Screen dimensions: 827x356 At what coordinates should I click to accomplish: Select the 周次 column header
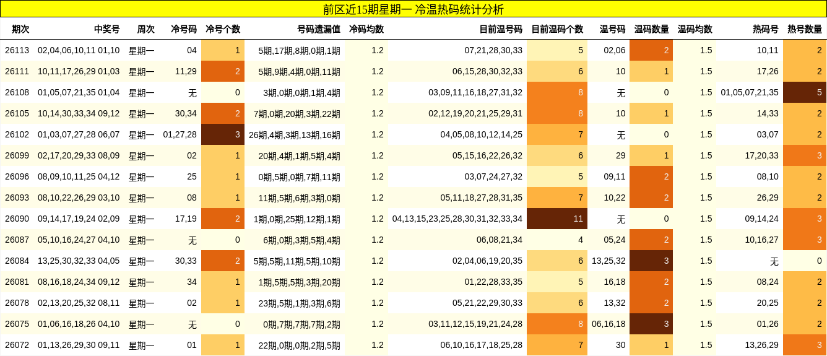(x=145, y=29)
